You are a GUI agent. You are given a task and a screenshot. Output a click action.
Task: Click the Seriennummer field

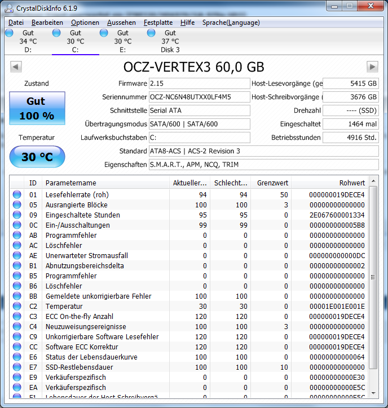[200, 97]
